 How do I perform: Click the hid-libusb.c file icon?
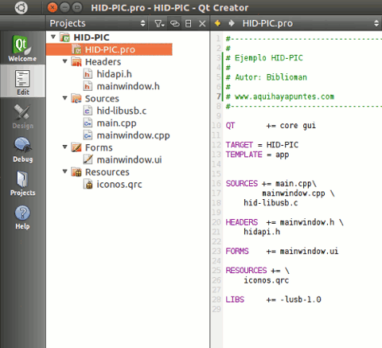(x=88, y=111)
